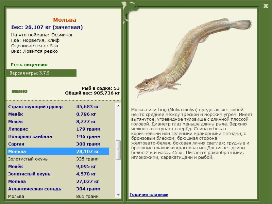Click the Рыб в садке: 53 text
Viewport: 272px width, 204px height.
101,88
